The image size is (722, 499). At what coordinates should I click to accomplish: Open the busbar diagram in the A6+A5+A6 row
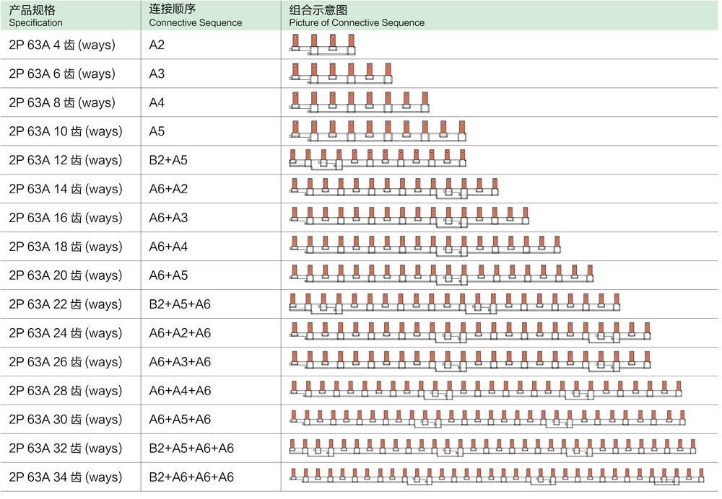pos(487,419)
